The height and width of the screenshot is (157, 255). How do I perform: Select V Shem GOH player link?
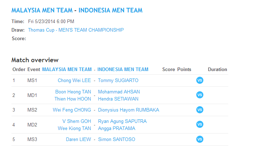pos(77,121)
